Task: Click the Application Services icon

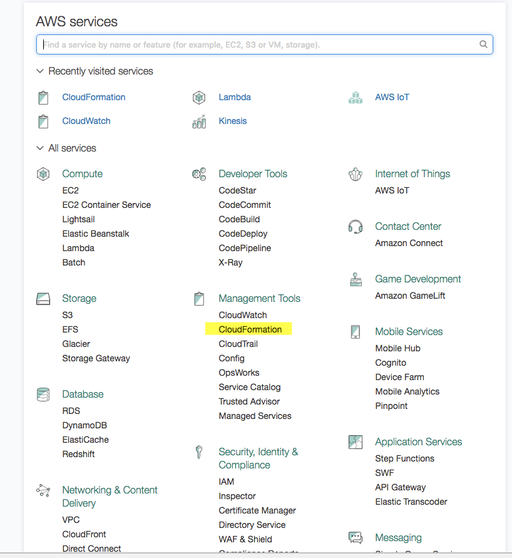Action: 356,442
